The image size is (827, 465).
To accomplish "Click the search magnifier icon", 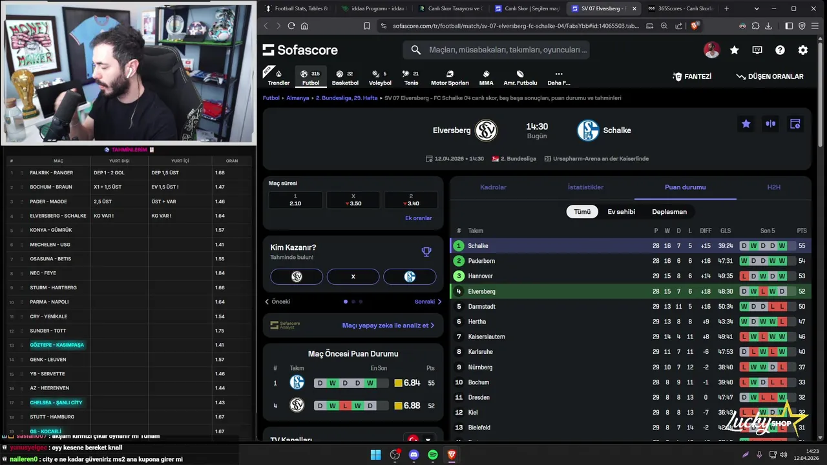I will point(416,50).
